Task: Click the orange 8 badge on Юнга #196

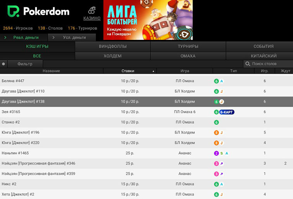Action: click(216, 133)
